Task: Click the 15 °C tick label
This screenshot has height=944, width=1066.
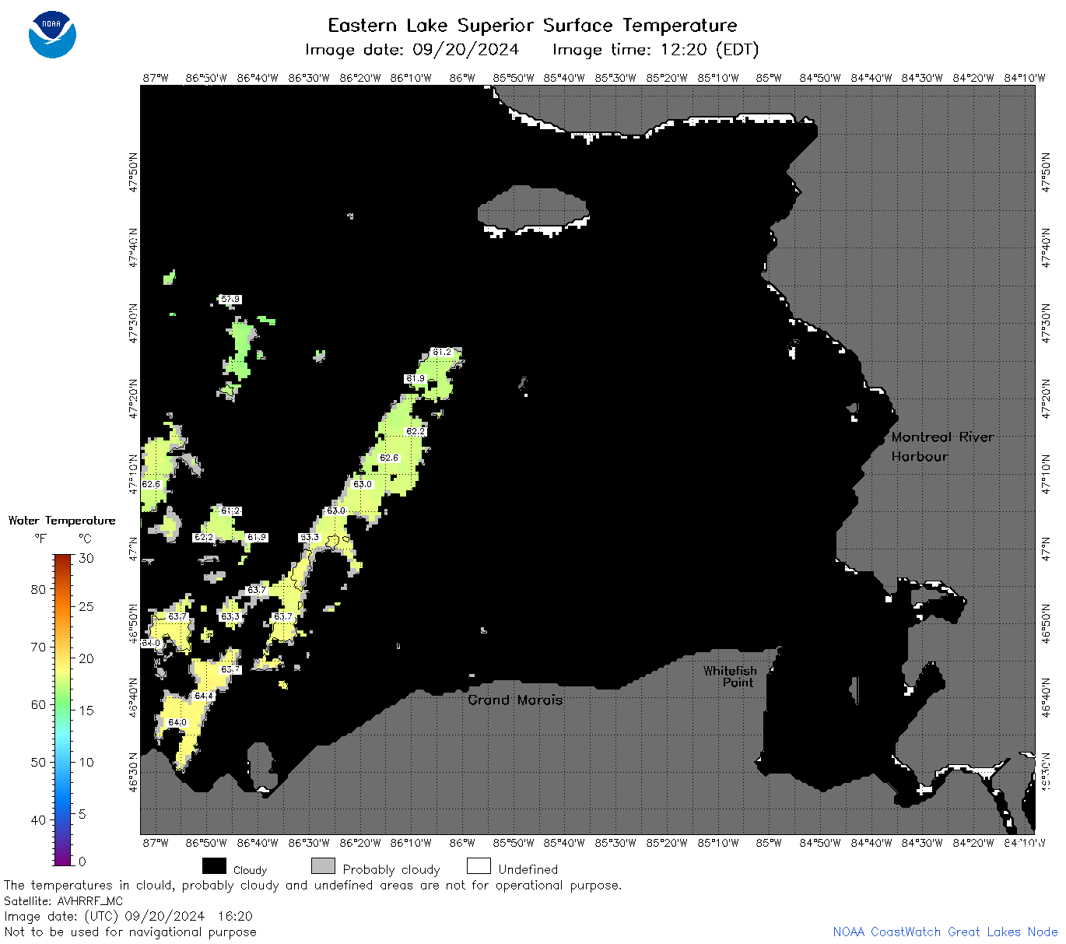Action: coord(86,710)
